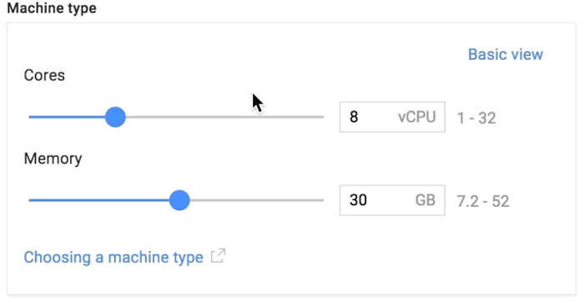This screenshot has height=303, width=584.
Task: Focus the empty space in the vCPU input box
Action: click(378, 117)
